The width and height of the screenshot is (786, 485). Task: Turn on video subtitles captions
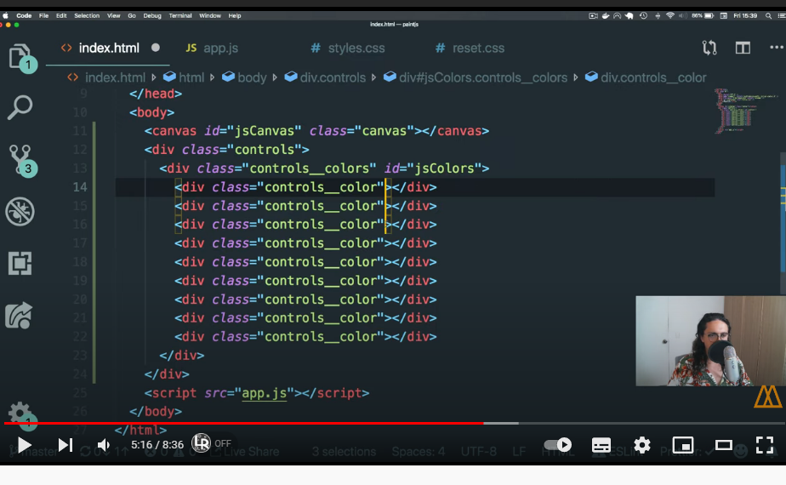pyautogui.click(x=601, y=445)
